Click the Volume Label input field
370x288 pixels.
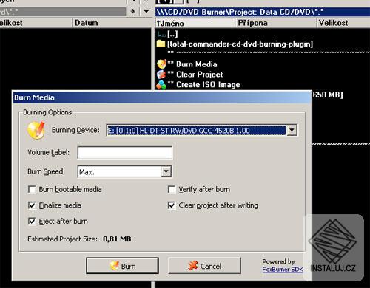(x=125, y=153)
